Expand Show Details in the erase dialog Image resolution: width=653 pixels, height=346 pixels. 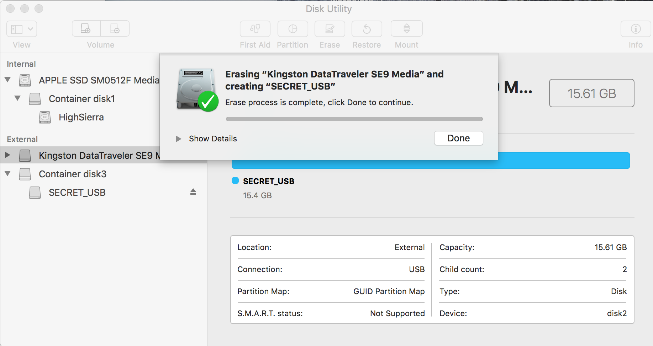179,139
